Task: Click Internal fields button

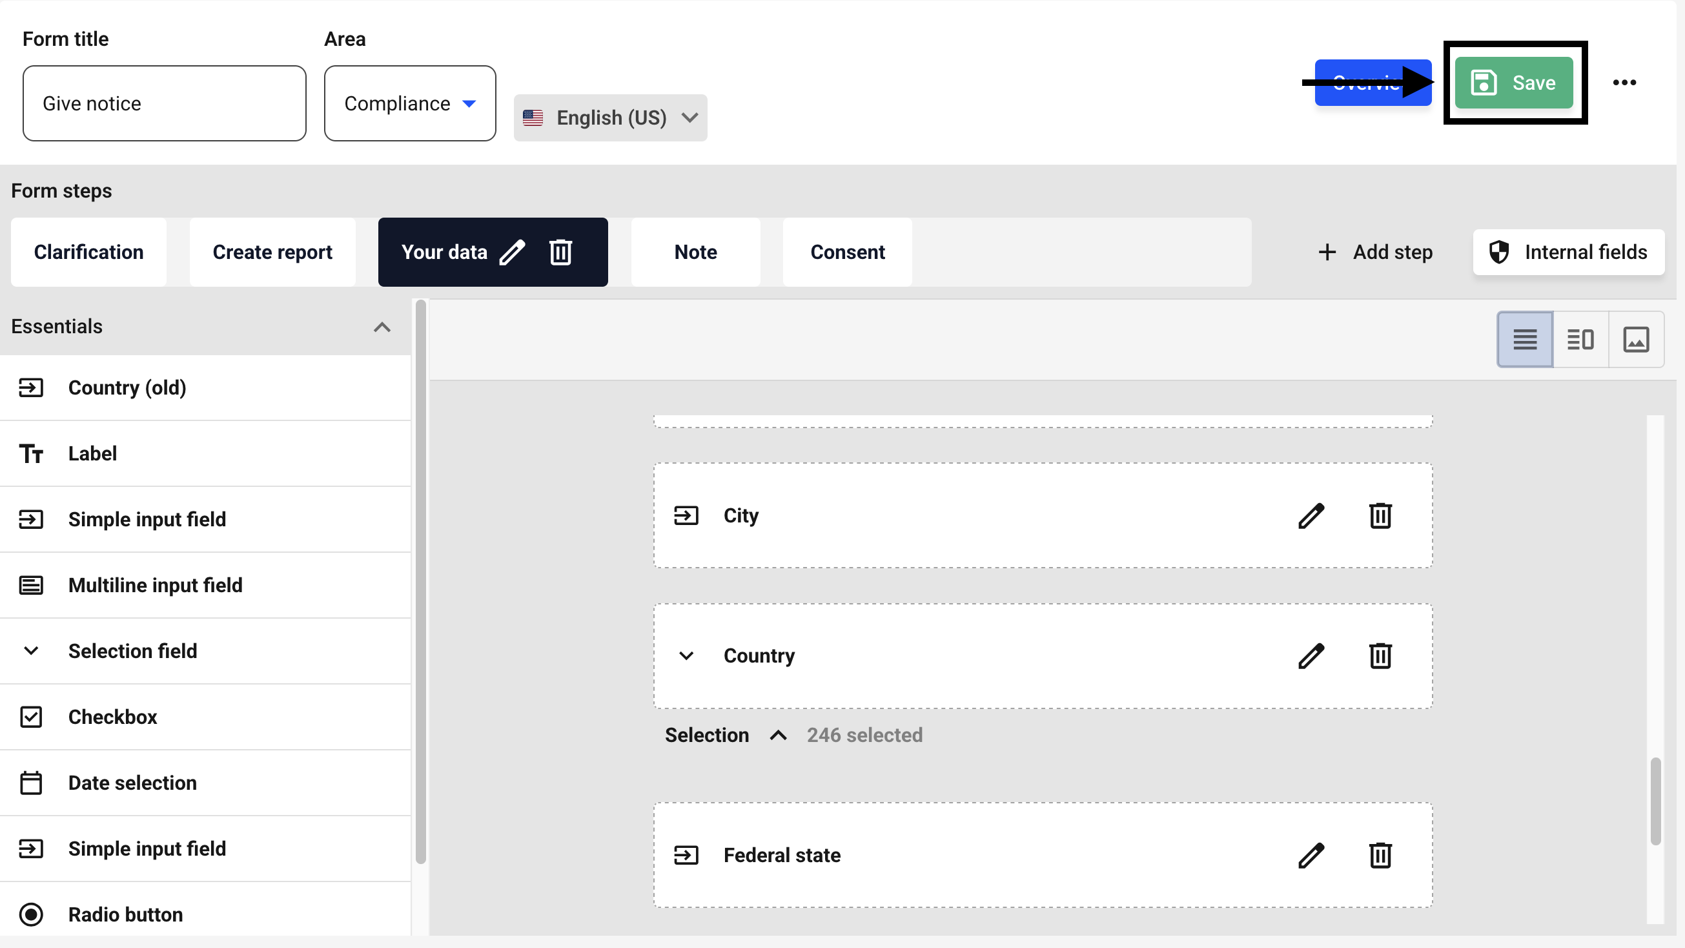Action: (1568, 252)
